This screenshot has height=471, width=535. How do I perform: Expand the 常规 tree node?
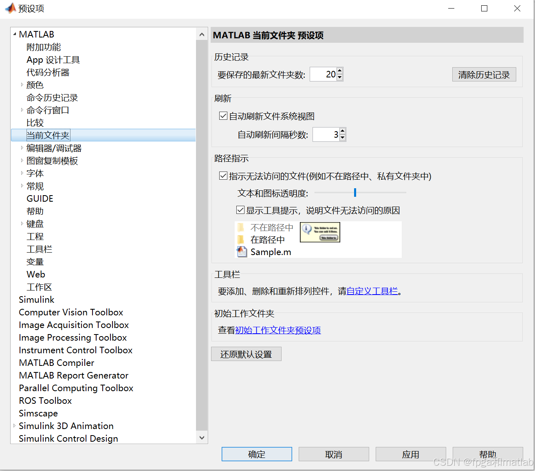pyautogui.click(x=22, y=186)
